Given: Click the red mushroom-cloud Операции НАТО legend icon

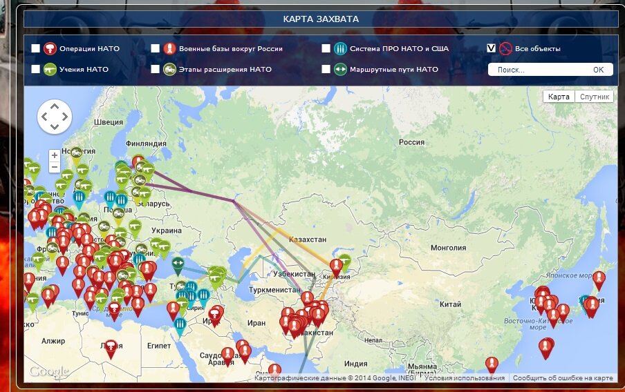Looking at the screenshot, I should pos(50,48).
